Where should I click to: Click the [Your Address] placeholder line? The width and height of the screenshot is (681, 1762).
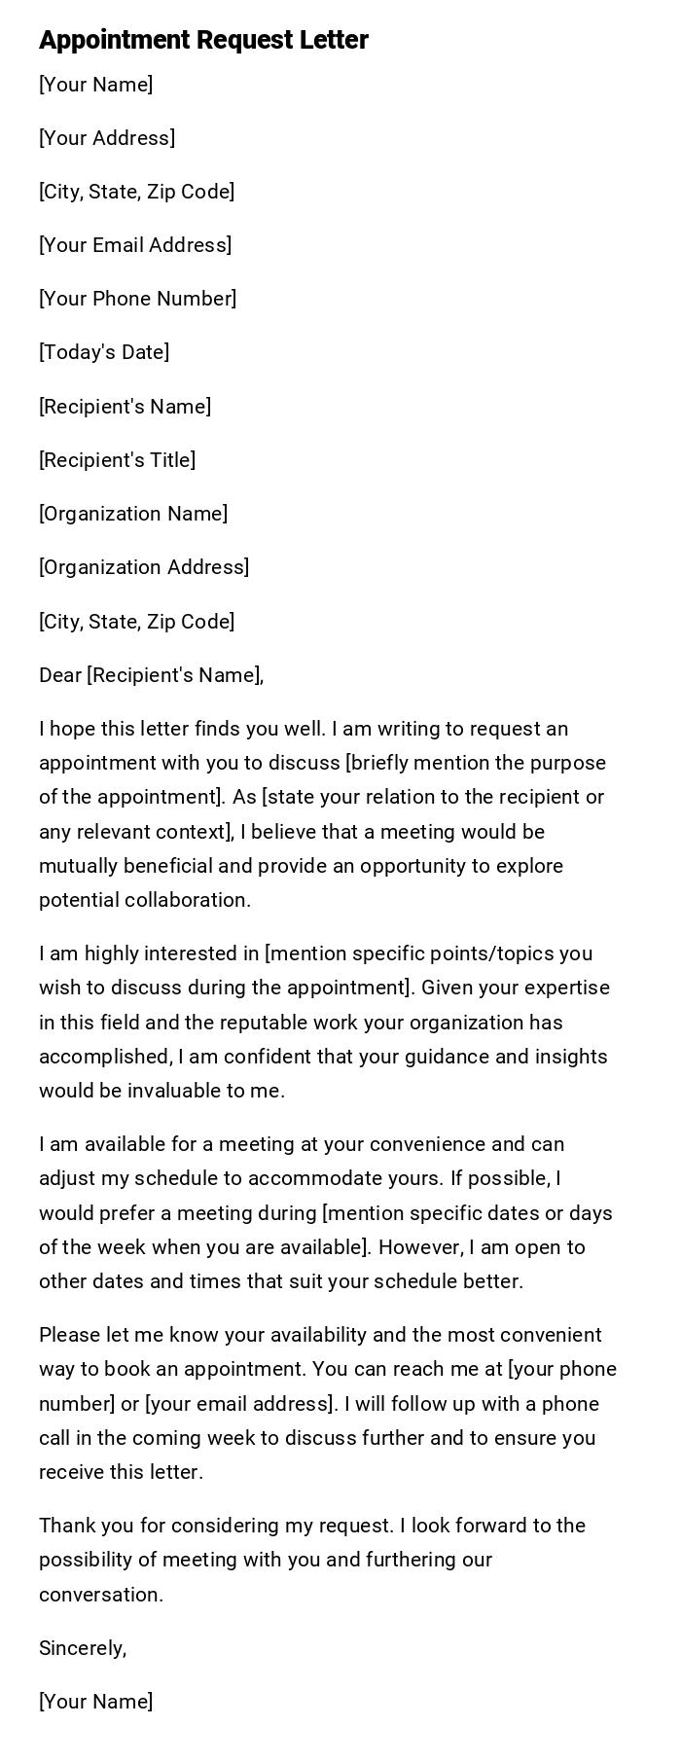[x=107, y=138]
